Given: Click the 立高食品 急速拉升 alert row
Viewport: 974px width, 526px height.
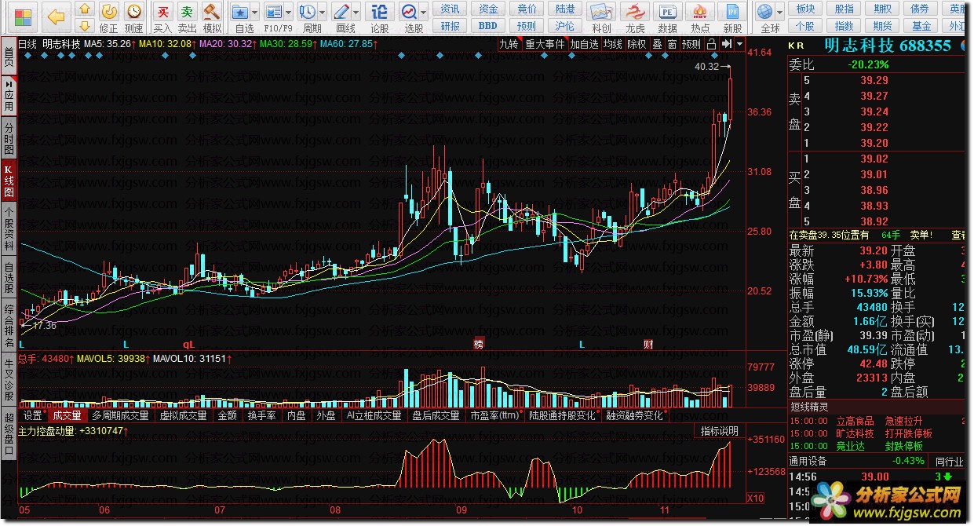Looking at the screenshot, I should 877,421.
